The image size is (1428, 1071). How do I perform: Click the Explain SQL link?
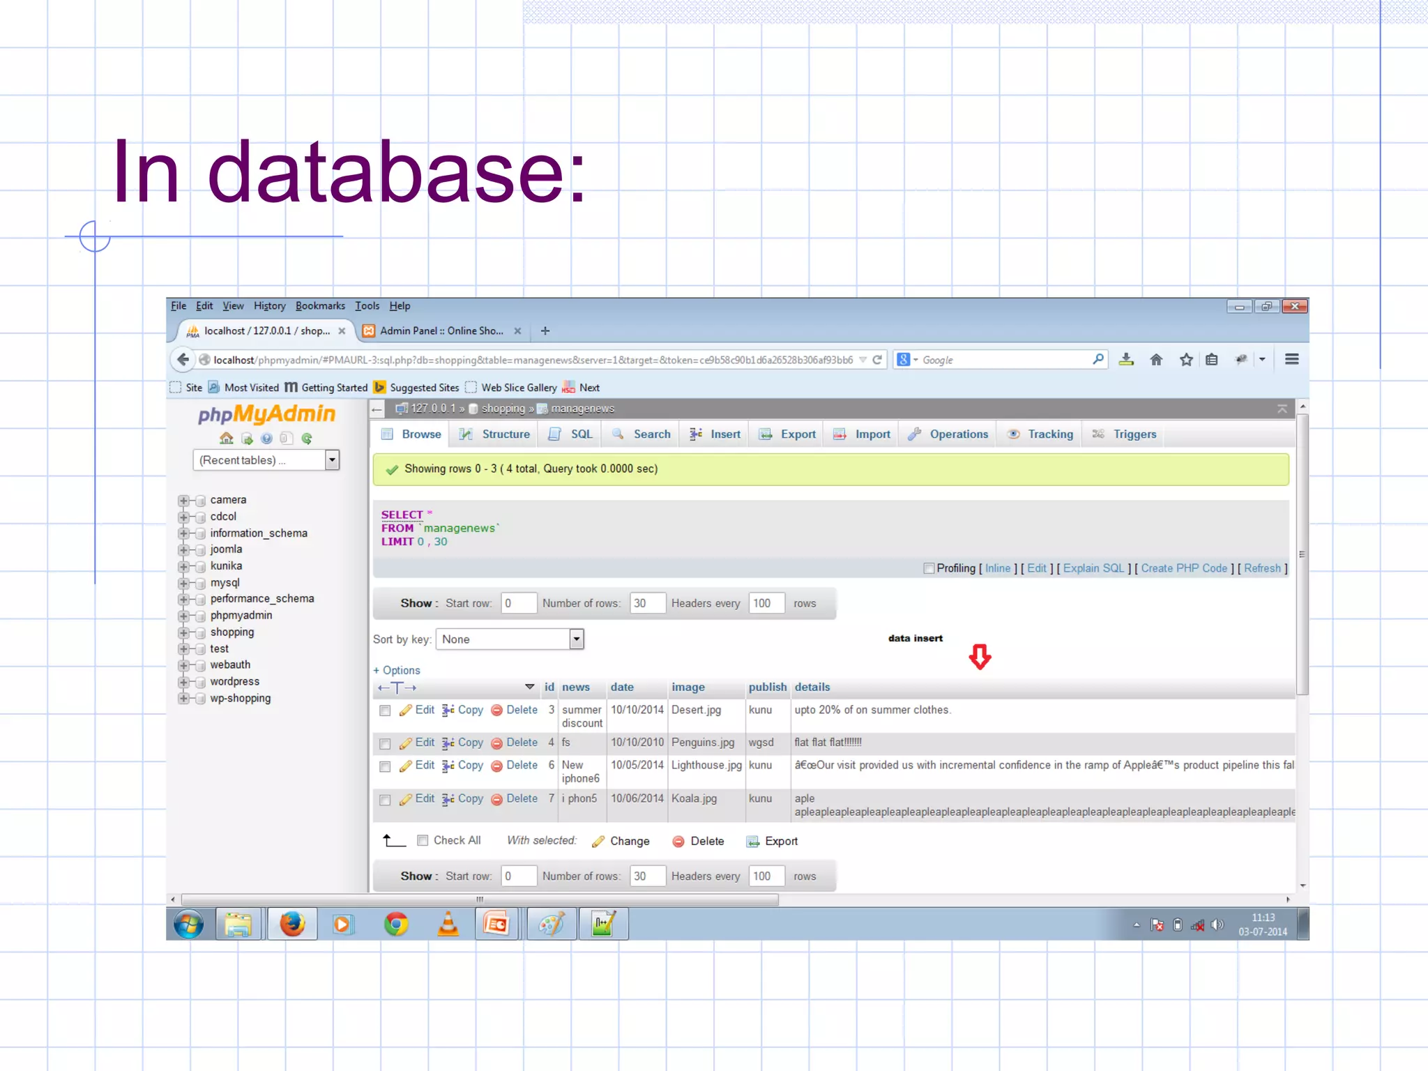click(x=1093, y=568)
